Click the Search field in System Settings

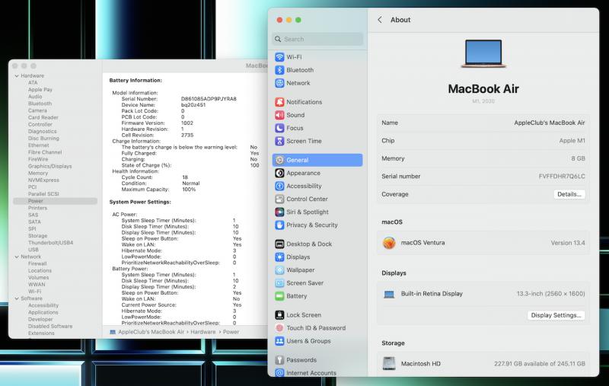[x=317, y=40]
